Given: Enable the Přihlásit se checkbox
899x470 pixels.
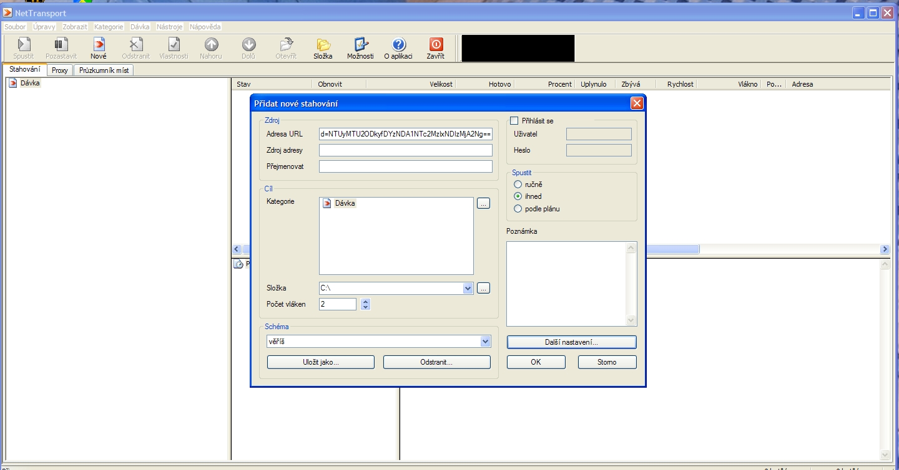Looking at the screenshot, I should [514, 121].
